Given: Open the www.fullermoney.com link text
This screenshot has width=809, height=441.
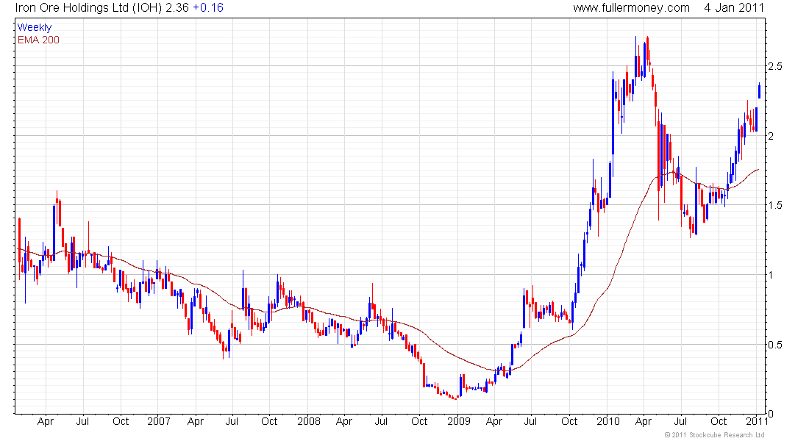Looking at the screenshot, I should coord(631,8).
